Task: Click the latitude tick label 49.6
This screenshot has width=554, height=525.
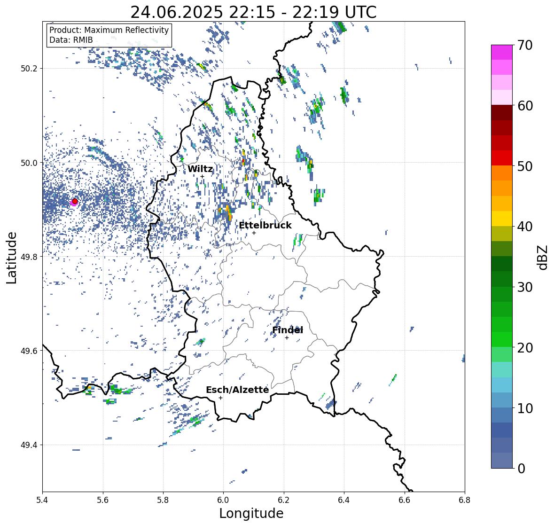Action: 29,351
